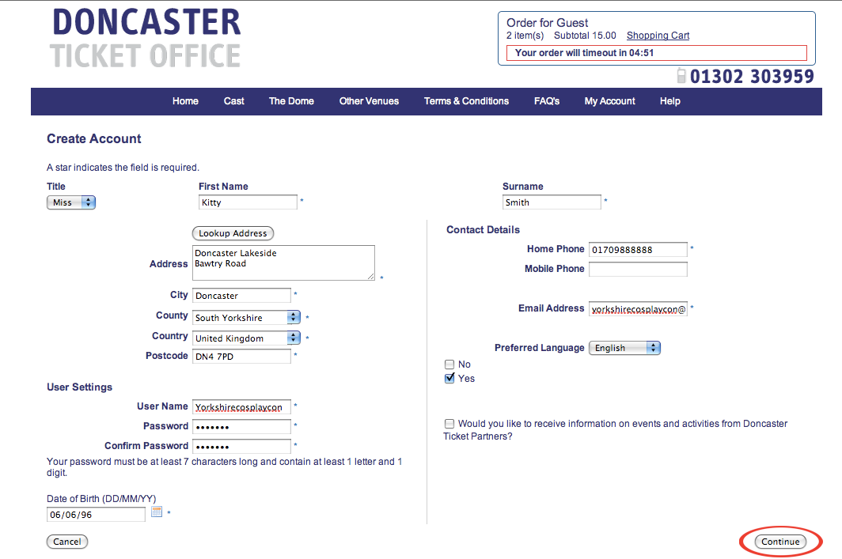
Task: Open Help in the navigation bar
Action: click(669, 101)
